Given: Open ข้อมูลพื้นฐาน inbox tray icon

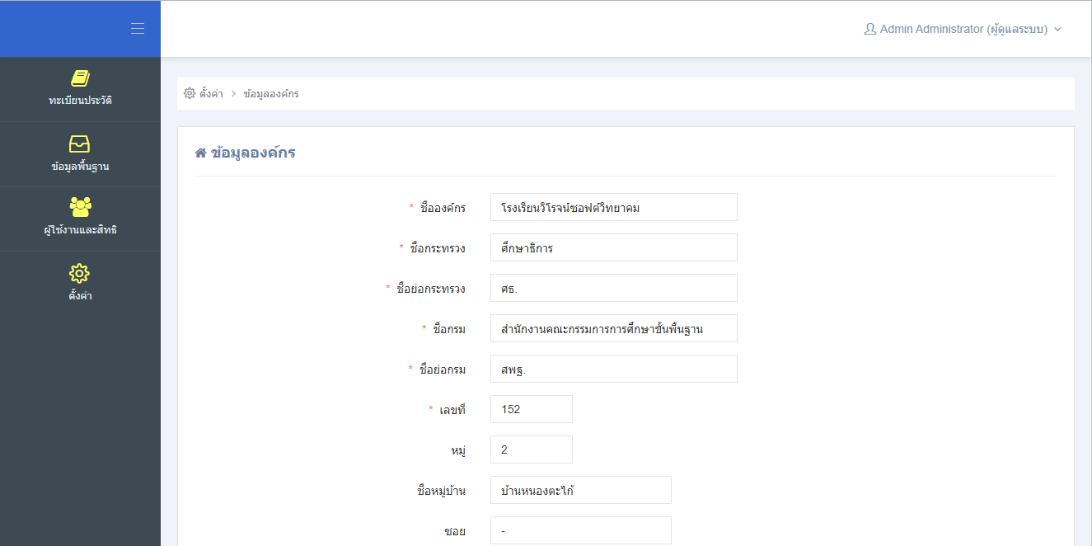Looking at the screenshot, I should [x=80, y=144].
